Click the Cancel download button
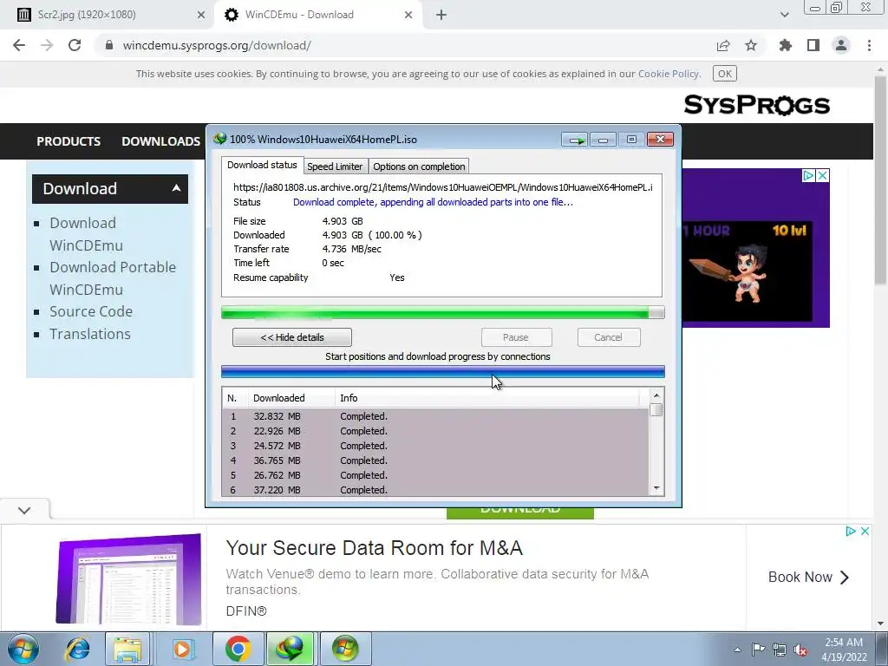This screenshot has width=888, height=666. pos(608,337)
